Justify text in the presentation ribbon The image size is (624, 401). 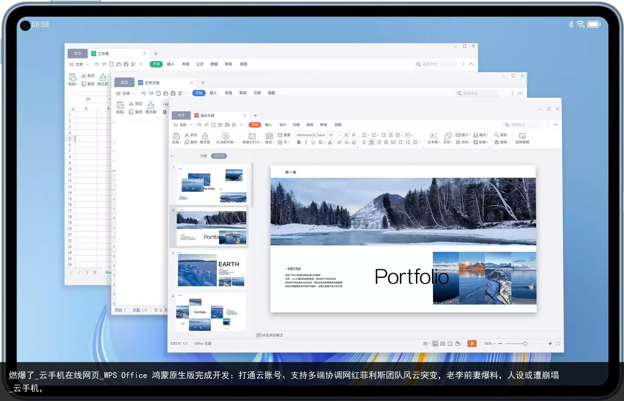click(x=386, y=142)
